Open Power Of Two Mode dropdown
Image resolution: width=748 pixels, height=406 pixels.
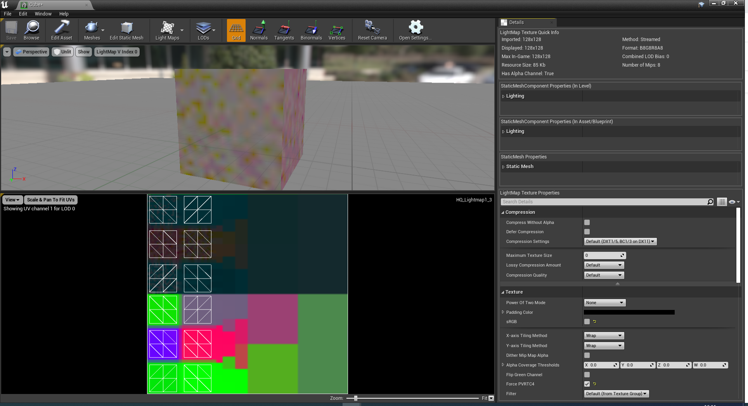[x=605, y=303]
